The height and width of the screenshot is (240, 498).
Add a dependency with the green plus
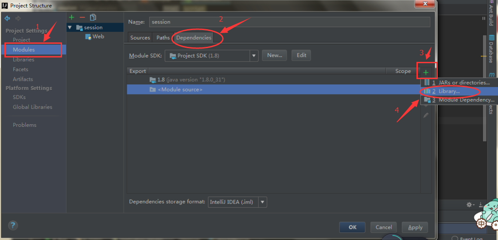(x=426, y=72)
